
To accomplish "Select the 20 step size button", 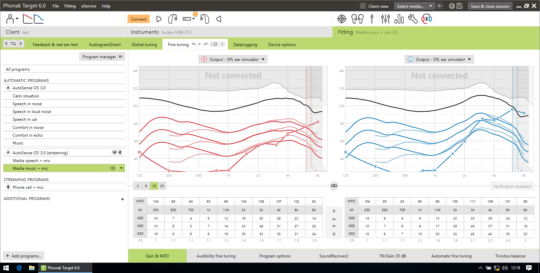I will 162,186.
